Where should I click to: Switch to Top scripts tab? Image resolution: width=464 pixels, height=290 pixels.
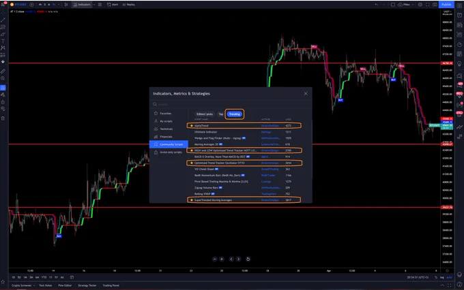221,114
